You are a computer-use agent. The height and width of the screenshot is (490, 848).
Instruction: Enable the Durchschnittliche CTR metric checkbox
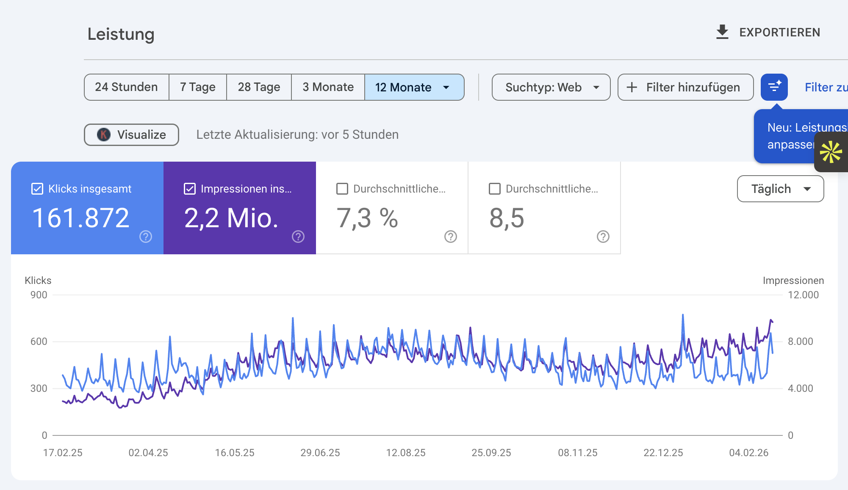pos(342,189)
